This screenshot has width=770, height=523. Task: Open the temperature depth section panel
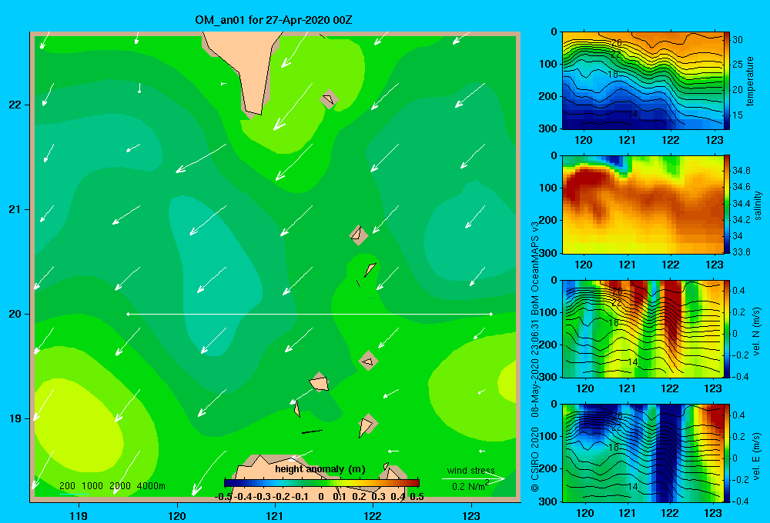click(642, 81)
